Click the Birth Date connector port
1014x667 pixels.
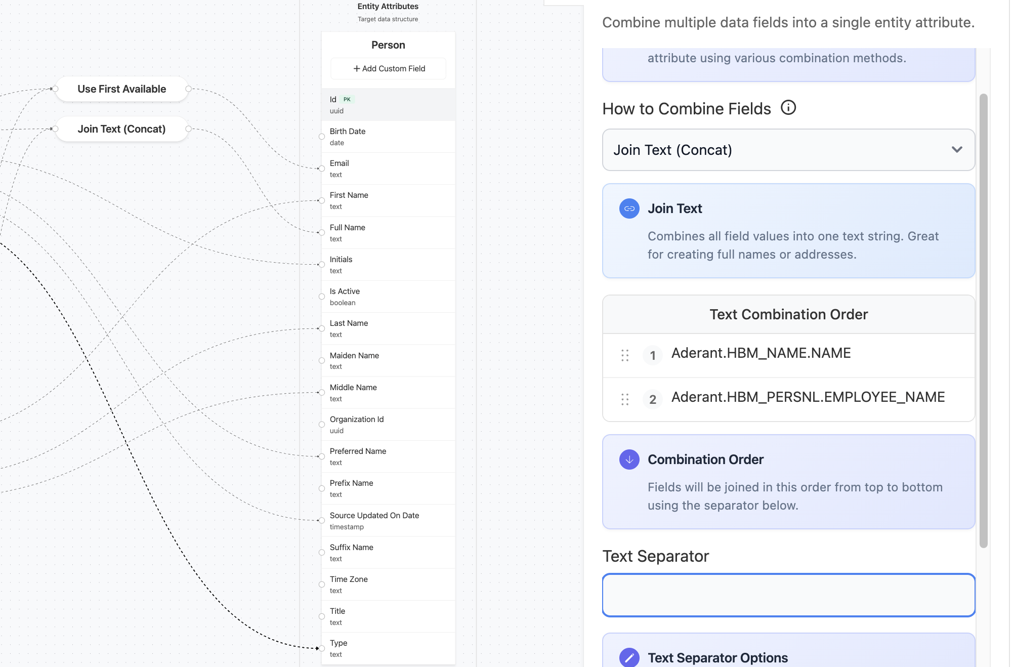(322, 137)
